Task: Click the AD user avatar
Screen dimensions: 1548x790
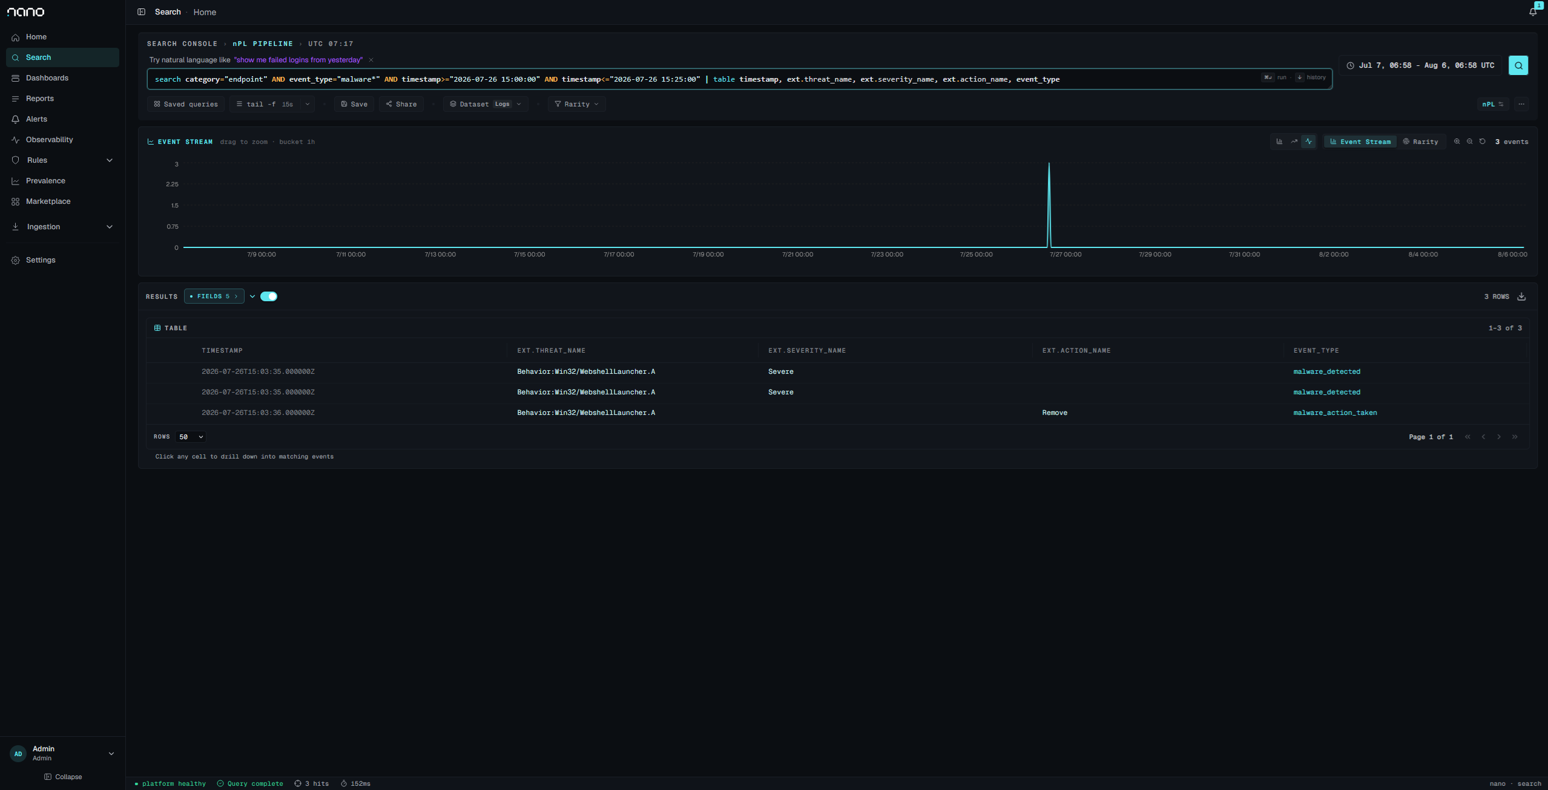Action: coord(18,754)
